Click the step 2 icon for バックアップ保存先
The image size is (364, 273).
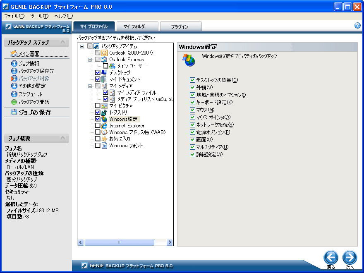click(14, 71)
